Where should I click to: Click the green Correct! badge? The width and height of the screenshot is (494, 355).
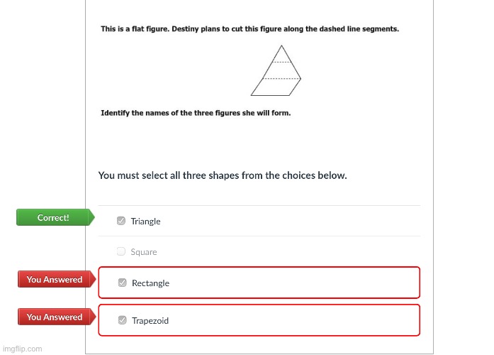pyautogui.click(x=55, y=217)
